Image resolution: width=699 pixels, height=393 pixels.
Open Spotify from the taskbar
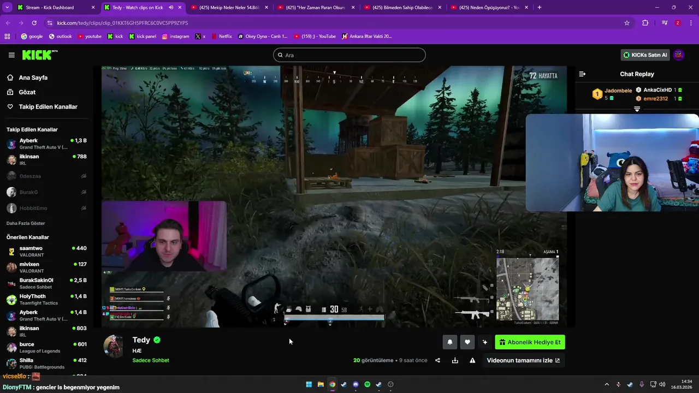click(367, 384)
